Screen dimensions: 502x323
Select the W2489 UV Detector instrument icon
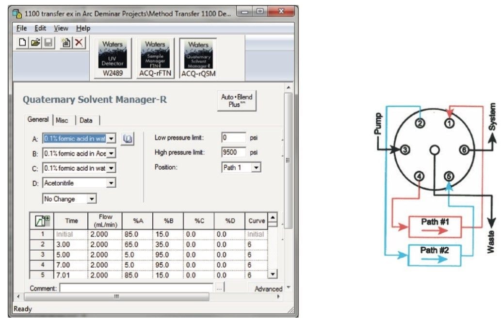[x=113, y=58]
